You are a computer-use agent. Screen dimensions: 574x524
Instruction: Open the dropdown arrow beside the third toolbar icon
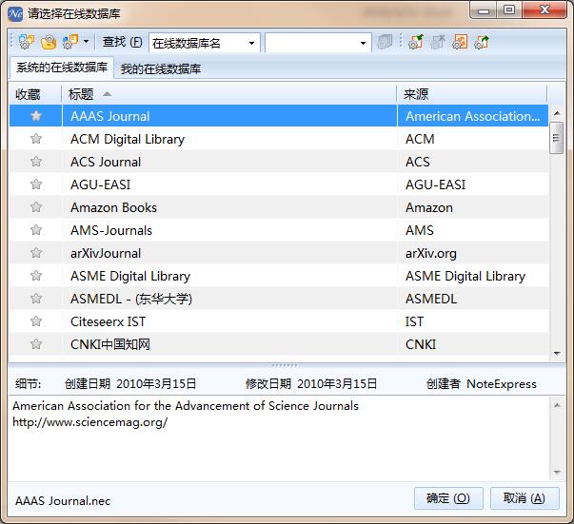86,42
